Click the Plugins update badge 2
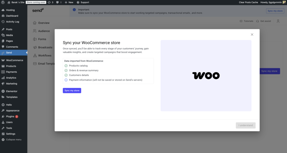Image resolution: width=287 pixels, height=153 pixels. (17, 116)
